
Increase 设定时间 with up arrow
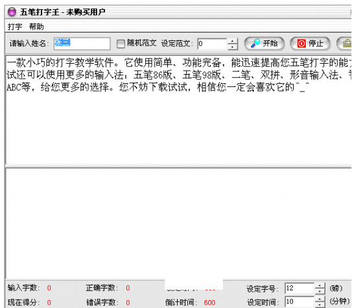point(320,299)
